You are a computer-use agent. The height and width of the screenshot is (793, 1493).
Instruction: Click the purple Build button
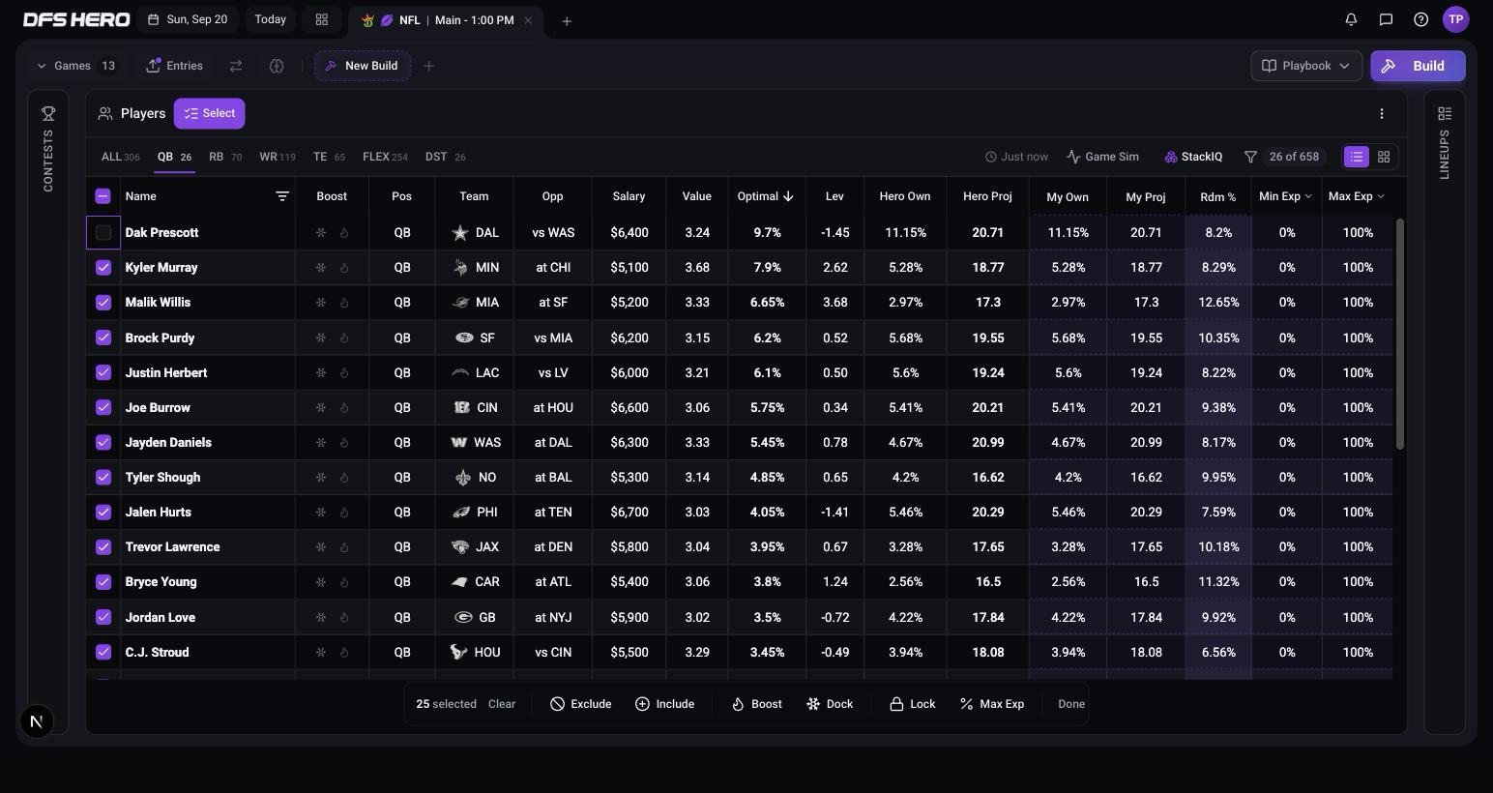tap(1418, 66)
